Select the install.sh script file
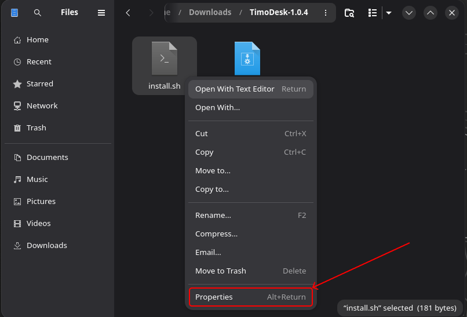 click(165, 65)
